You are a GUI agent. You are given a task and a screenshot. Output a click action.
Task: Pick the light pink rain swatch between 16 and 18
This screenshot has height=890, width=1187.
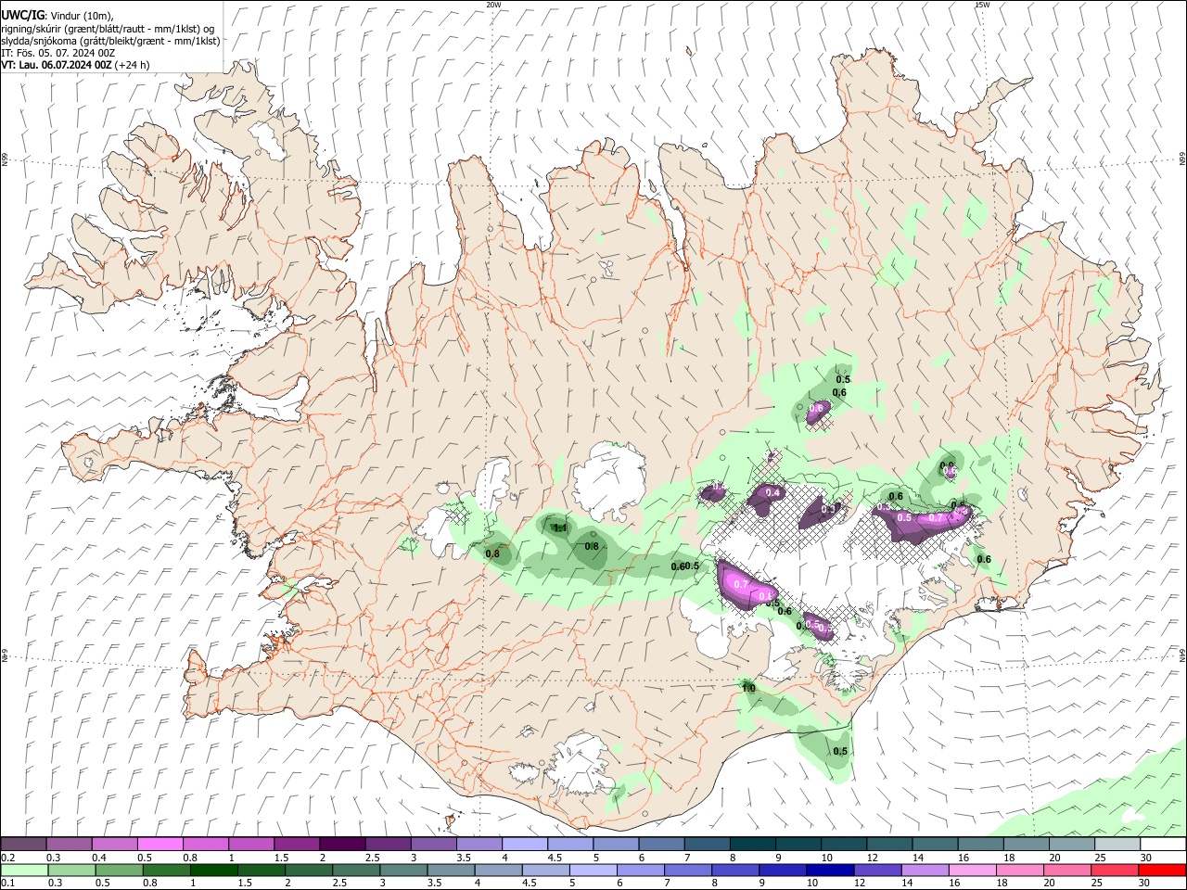coord(971,870)
